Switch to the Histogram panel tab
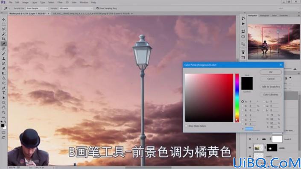 click(264, 15)
